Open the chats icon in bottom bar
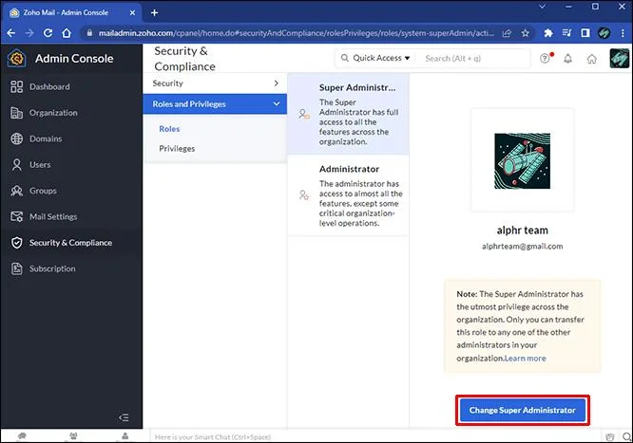The height and width of the screenshot is (443, 633). [x=22, y=436]
